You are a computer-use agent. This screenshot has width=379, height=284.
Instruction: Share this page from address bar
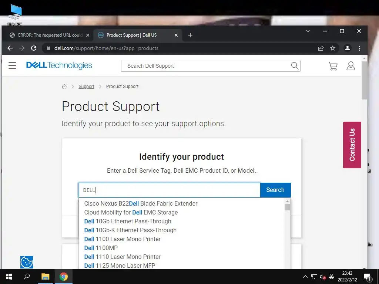pyautogui.click(x=321, y=48)
